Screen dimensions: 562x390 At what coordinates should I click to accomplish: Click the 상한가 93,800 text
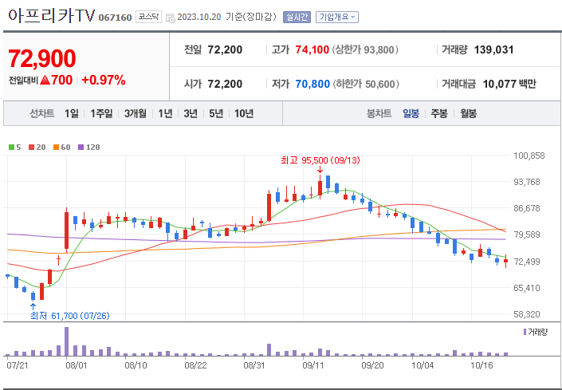(365, 49)
